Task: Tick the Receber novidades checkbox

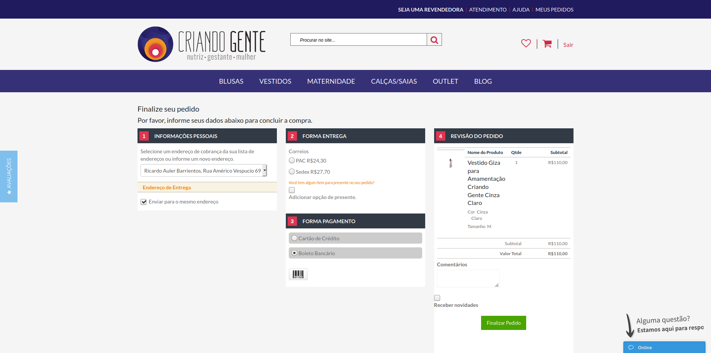Action: pos(437,298)
